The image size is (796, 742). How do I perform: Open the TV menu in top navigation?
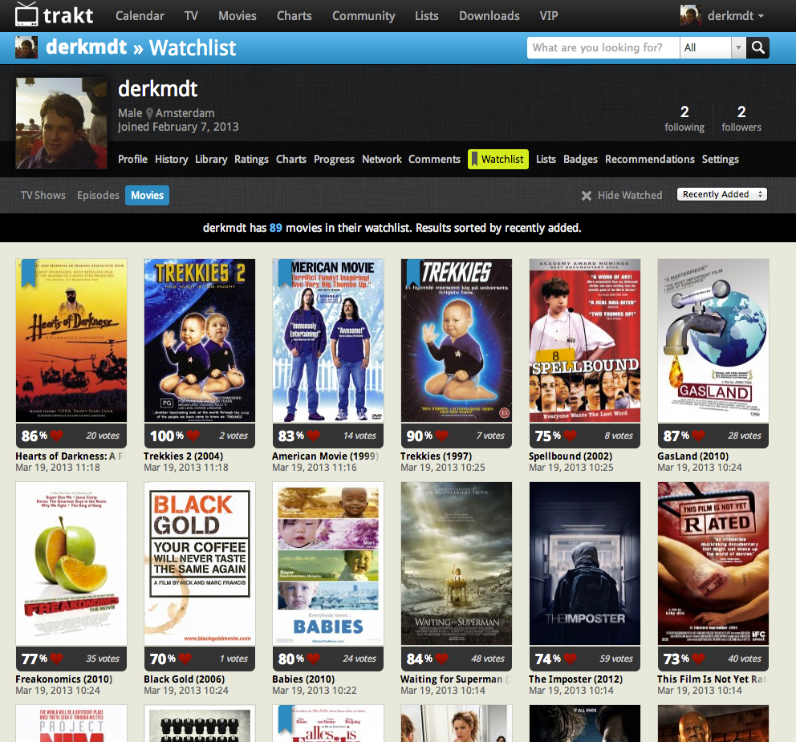click(191, 16)
